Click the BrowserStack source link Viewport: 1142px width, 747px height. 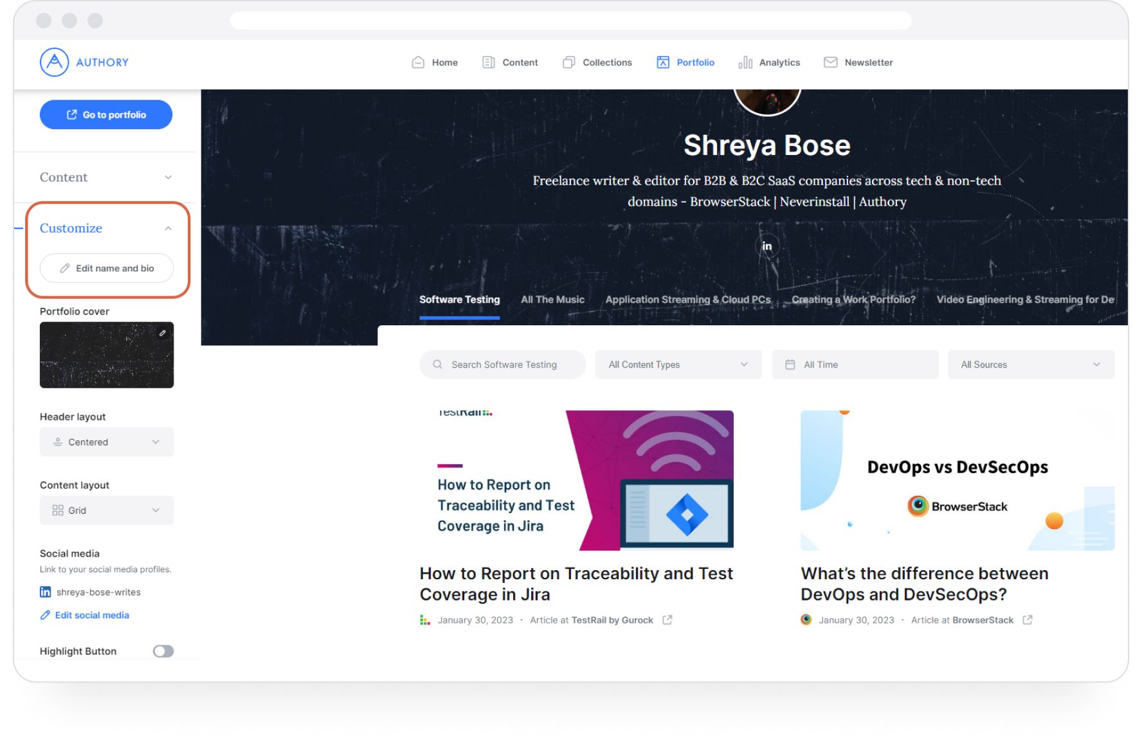pos(983,620)
